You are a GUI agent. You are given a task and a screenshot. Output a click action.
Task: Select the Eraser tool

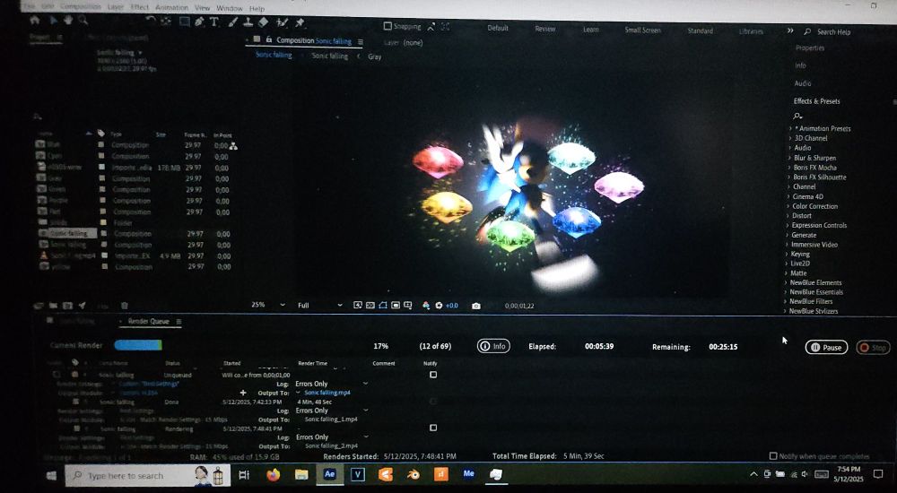(263, 22)
